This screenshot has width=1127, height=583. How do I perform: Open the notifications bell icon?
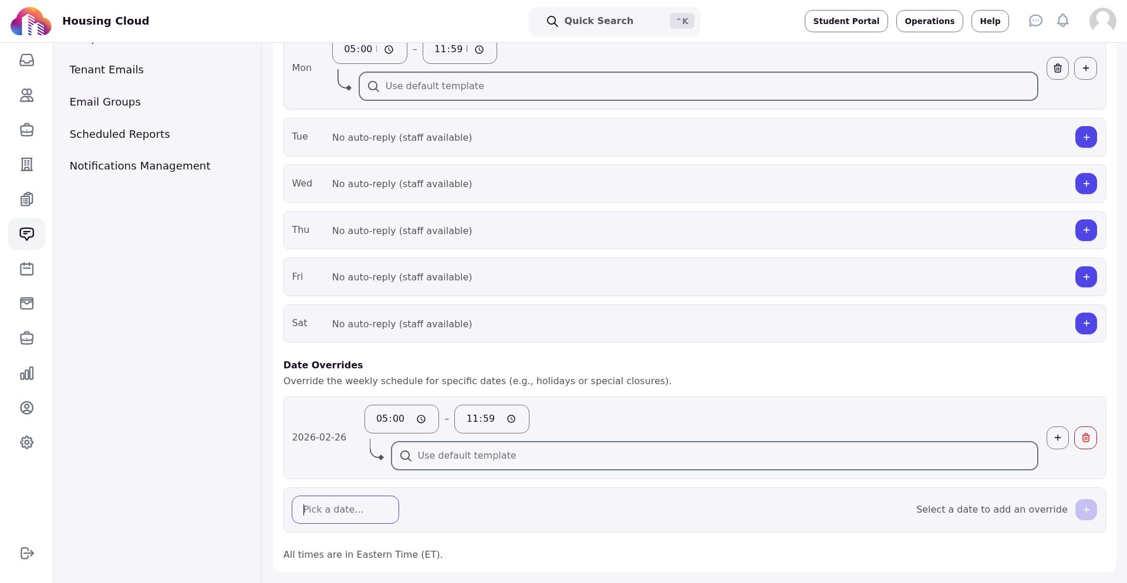pos(1063,21)
